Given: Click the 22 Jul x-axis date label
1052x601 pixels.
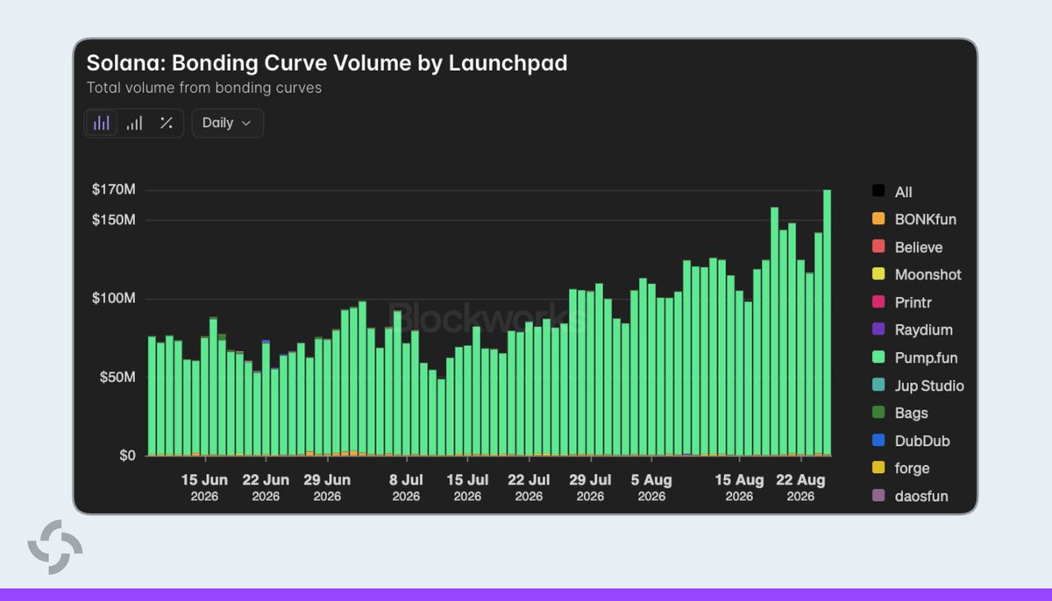Looking at the screenshot, I should pos(529,480).
